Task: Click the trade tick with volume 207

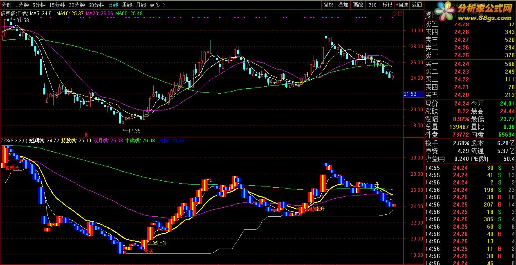Action: point(470,204)
